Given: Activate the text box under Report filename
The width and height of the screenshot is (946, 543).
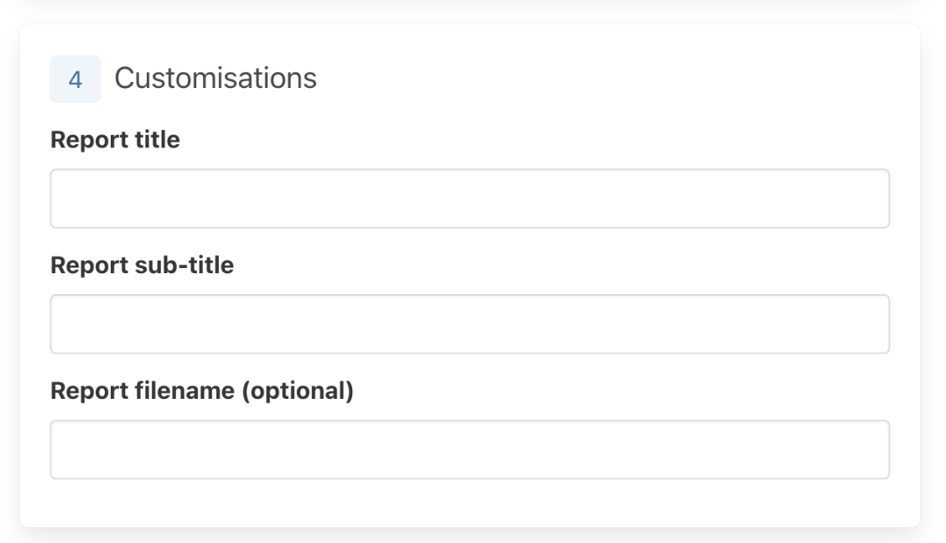Looking at the screenshot, I should 470,450.
